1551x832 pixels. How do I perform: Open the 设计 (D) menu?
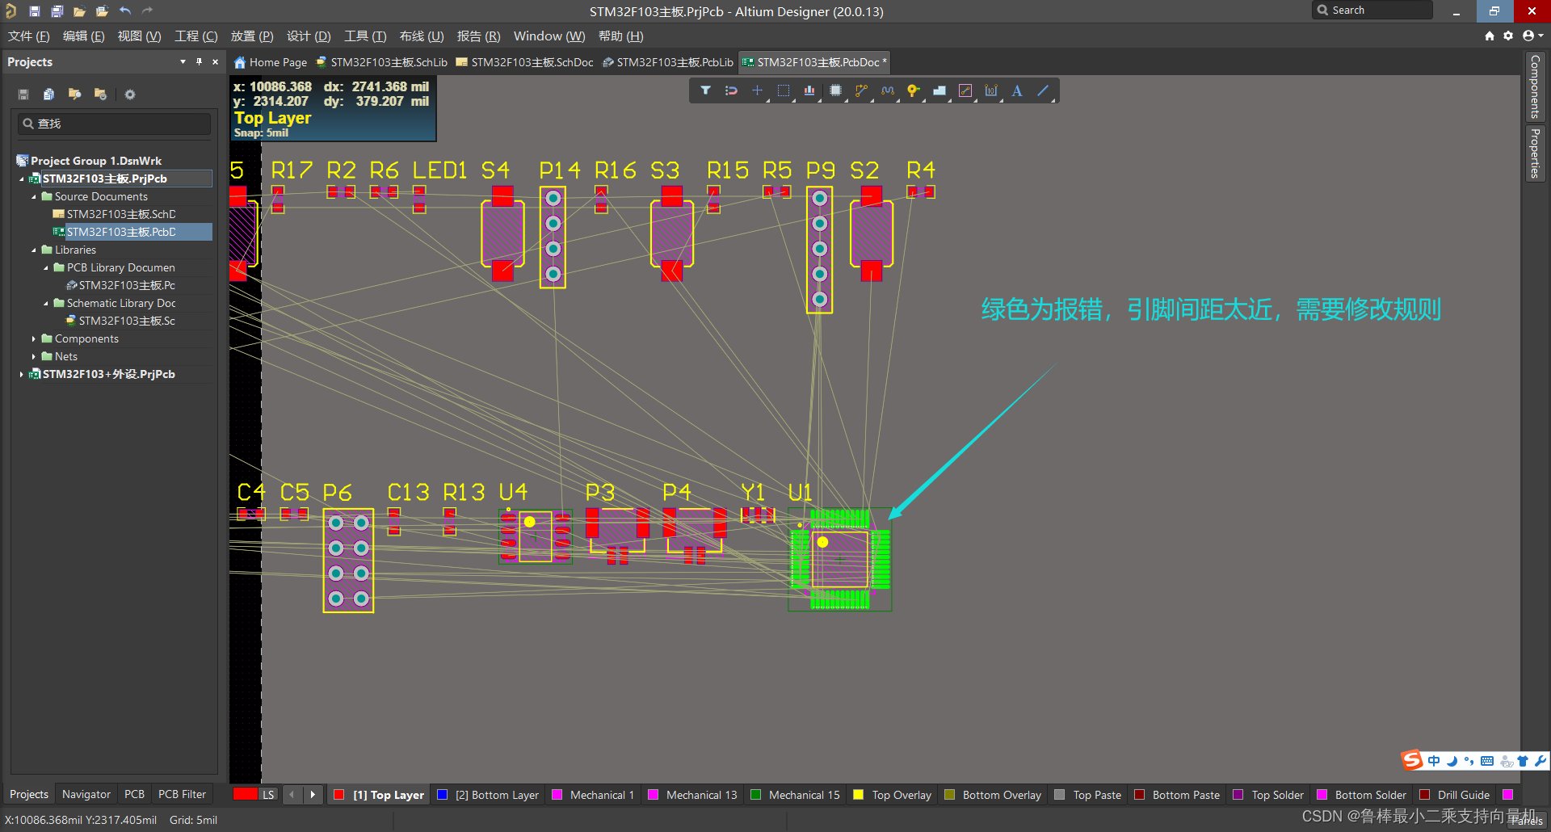coord(309,36)
